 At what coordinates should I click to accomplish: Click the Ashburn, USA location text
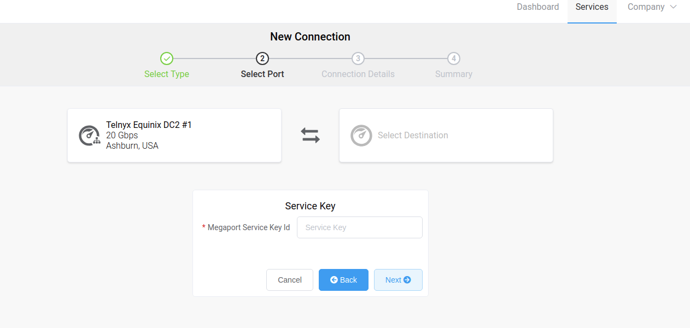pyautogui.click(x=132, y=145)
